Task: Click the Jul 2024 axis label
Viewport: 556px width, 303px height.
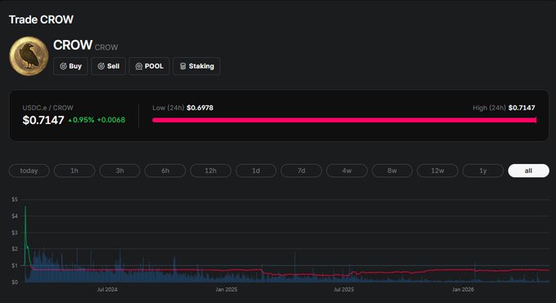Action: [107, 290]
